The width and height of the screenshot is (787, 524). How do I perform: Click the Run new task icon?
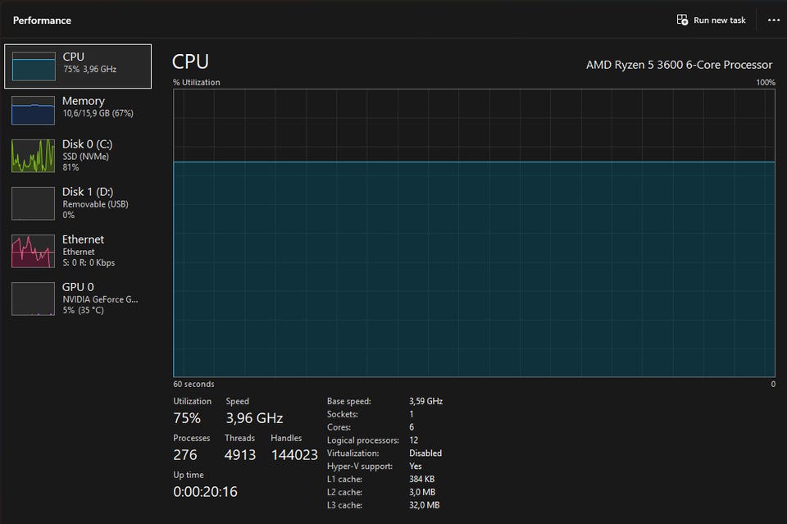coord(682,20)
